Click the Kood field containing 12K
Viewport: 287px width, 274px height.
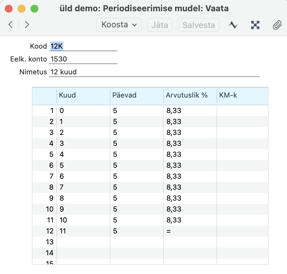pos(83,46)
